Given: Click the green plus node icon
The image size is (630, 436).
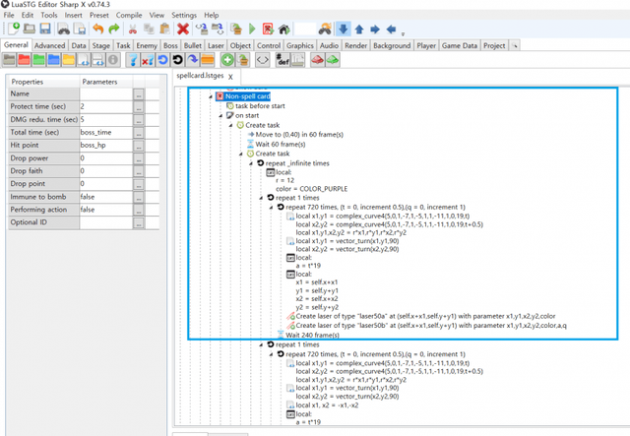Looking at the screenshot, I should click(227, 61).
